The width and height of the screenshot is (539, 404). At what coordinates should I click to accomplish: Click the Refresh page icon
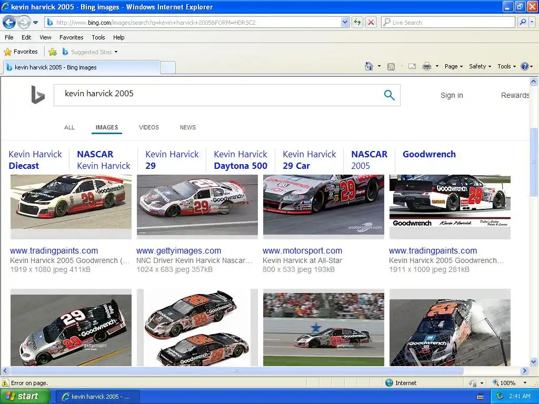[357, 23]
